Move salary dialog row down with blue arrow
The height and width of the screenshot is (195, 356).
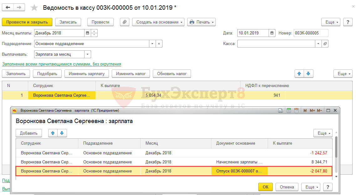(62, 133)
